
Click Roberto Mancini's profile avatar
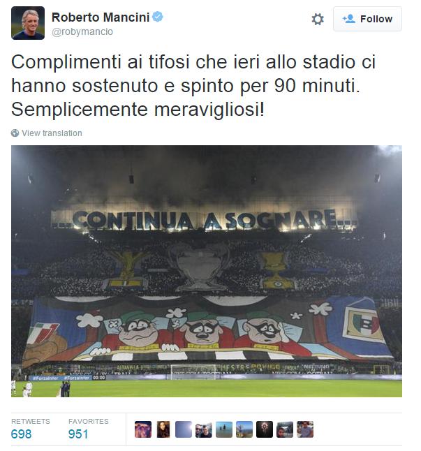[28, 23]
